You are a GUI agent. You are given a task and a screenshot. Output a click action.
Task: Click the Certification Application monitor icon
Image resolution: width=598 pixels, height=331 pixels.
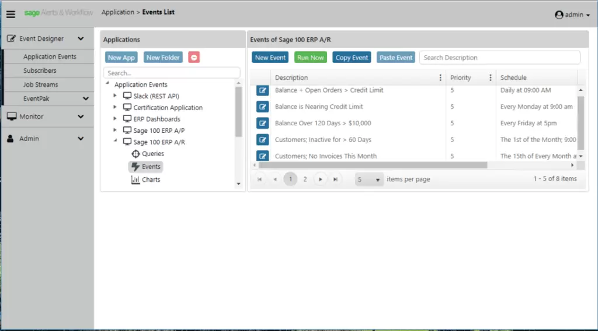[x=127, y=107]
